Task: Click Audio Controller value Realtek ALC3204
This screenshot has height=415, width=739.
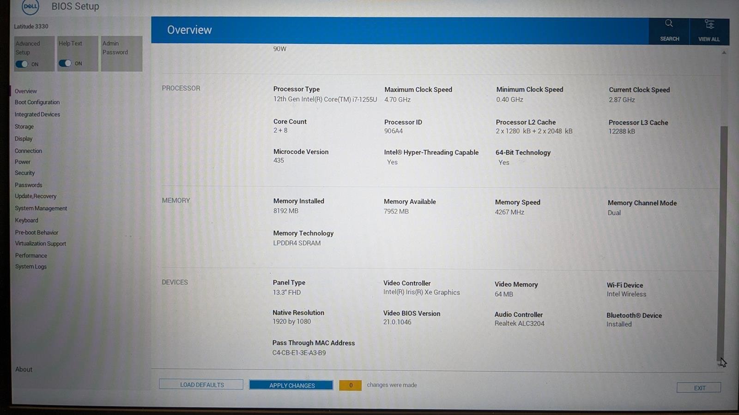Action: [x=520, y=323]
